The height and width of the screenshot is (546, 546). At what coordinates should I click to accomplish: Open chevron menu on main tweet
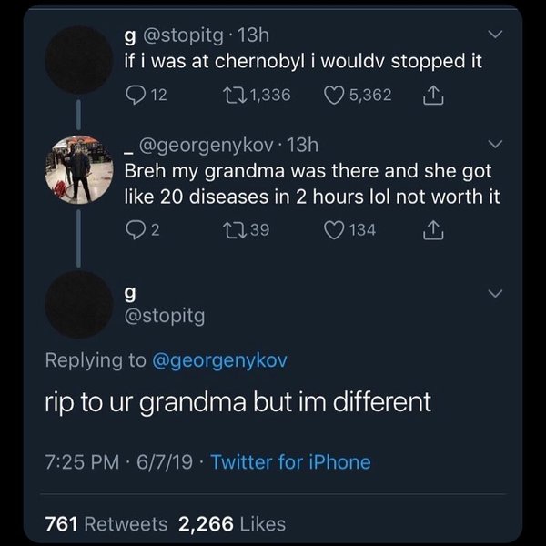pyautogui.click(x=495, y=293)
